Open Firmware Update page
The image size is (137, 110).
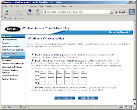pos(10,76)
